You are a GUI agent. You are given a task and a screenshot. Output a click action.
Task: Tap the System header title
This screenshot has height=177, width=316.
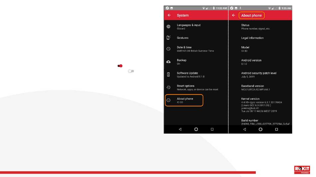(x=183, y=15)
